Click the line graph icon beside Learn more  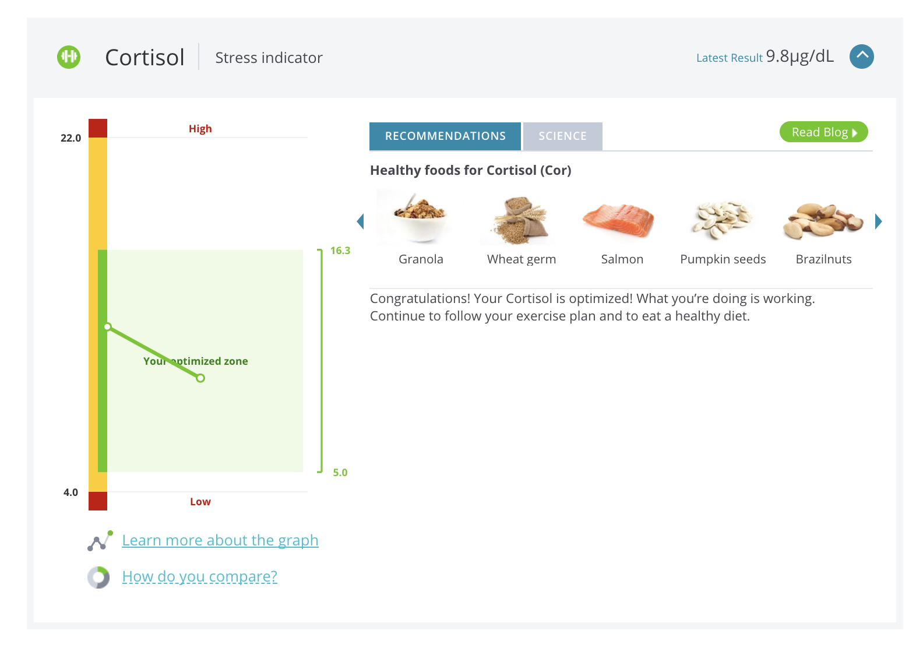click(100, 541)
